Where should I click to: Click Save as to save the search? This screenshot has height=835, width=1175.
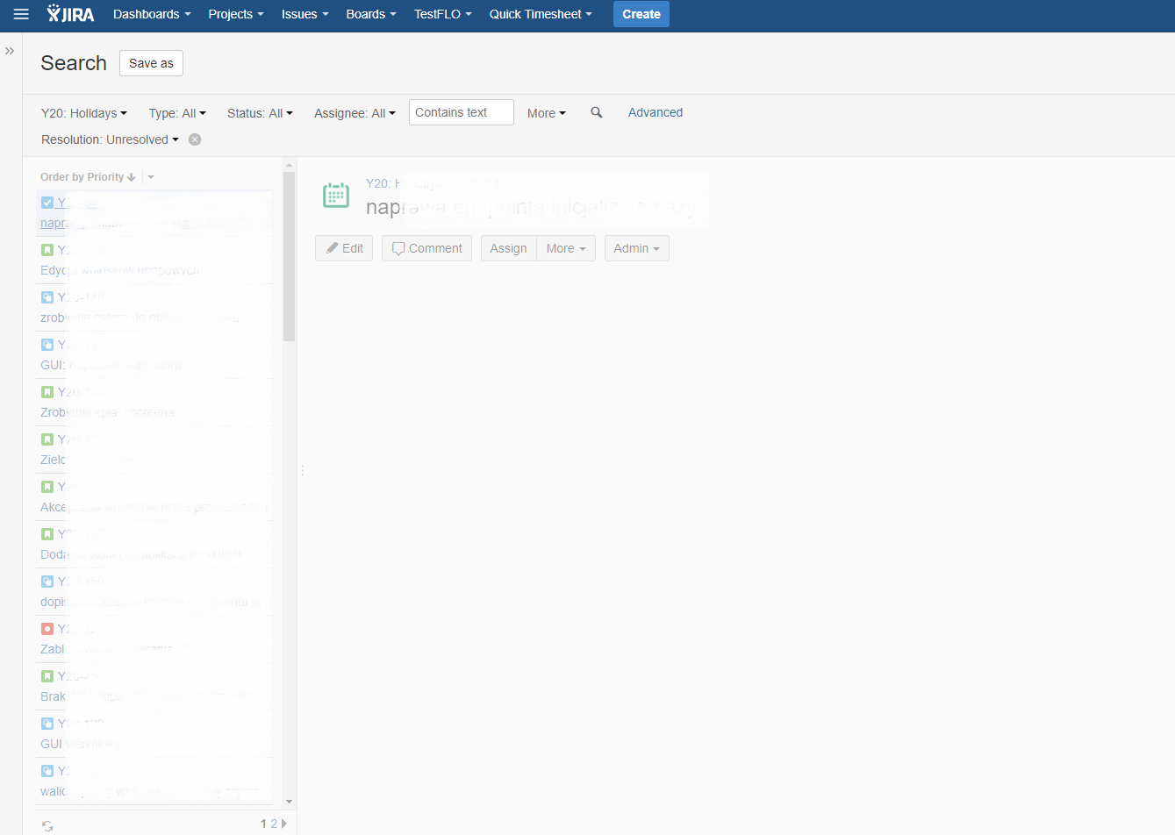151,63
